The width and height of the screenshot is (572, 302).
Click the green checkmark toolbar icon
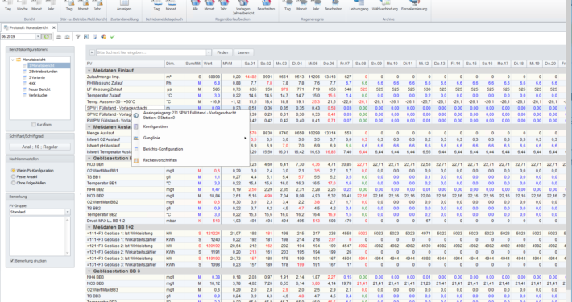click(112, 37)
